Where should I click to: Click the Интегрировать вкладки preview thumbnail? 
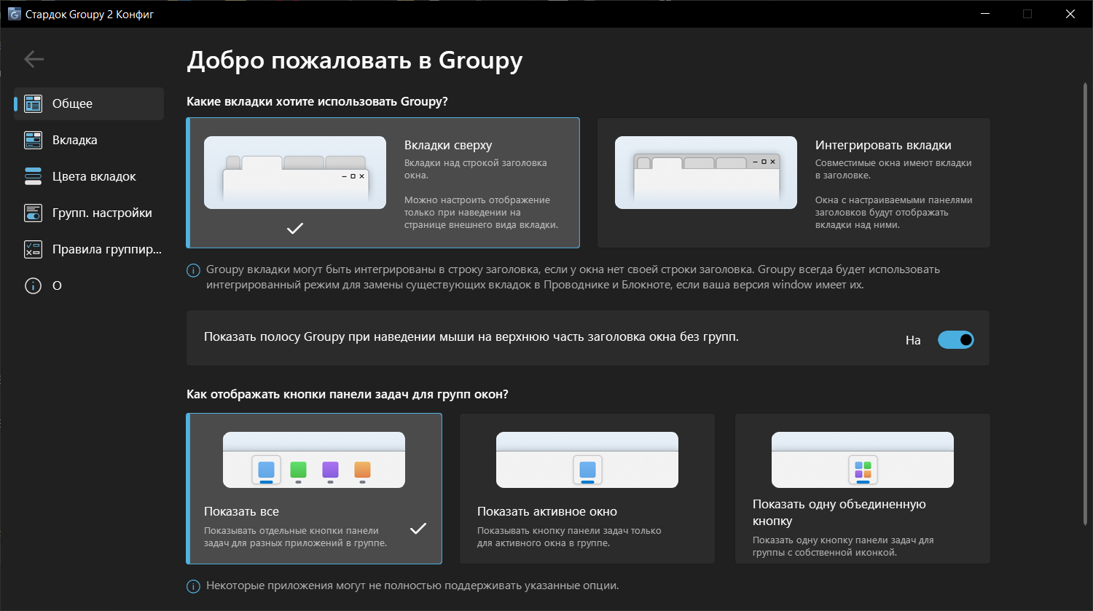706,173
